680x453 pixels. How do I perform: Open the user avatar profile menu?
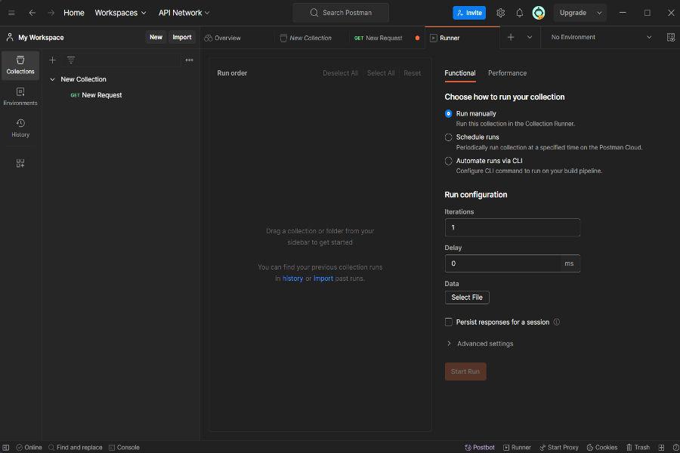539,13
